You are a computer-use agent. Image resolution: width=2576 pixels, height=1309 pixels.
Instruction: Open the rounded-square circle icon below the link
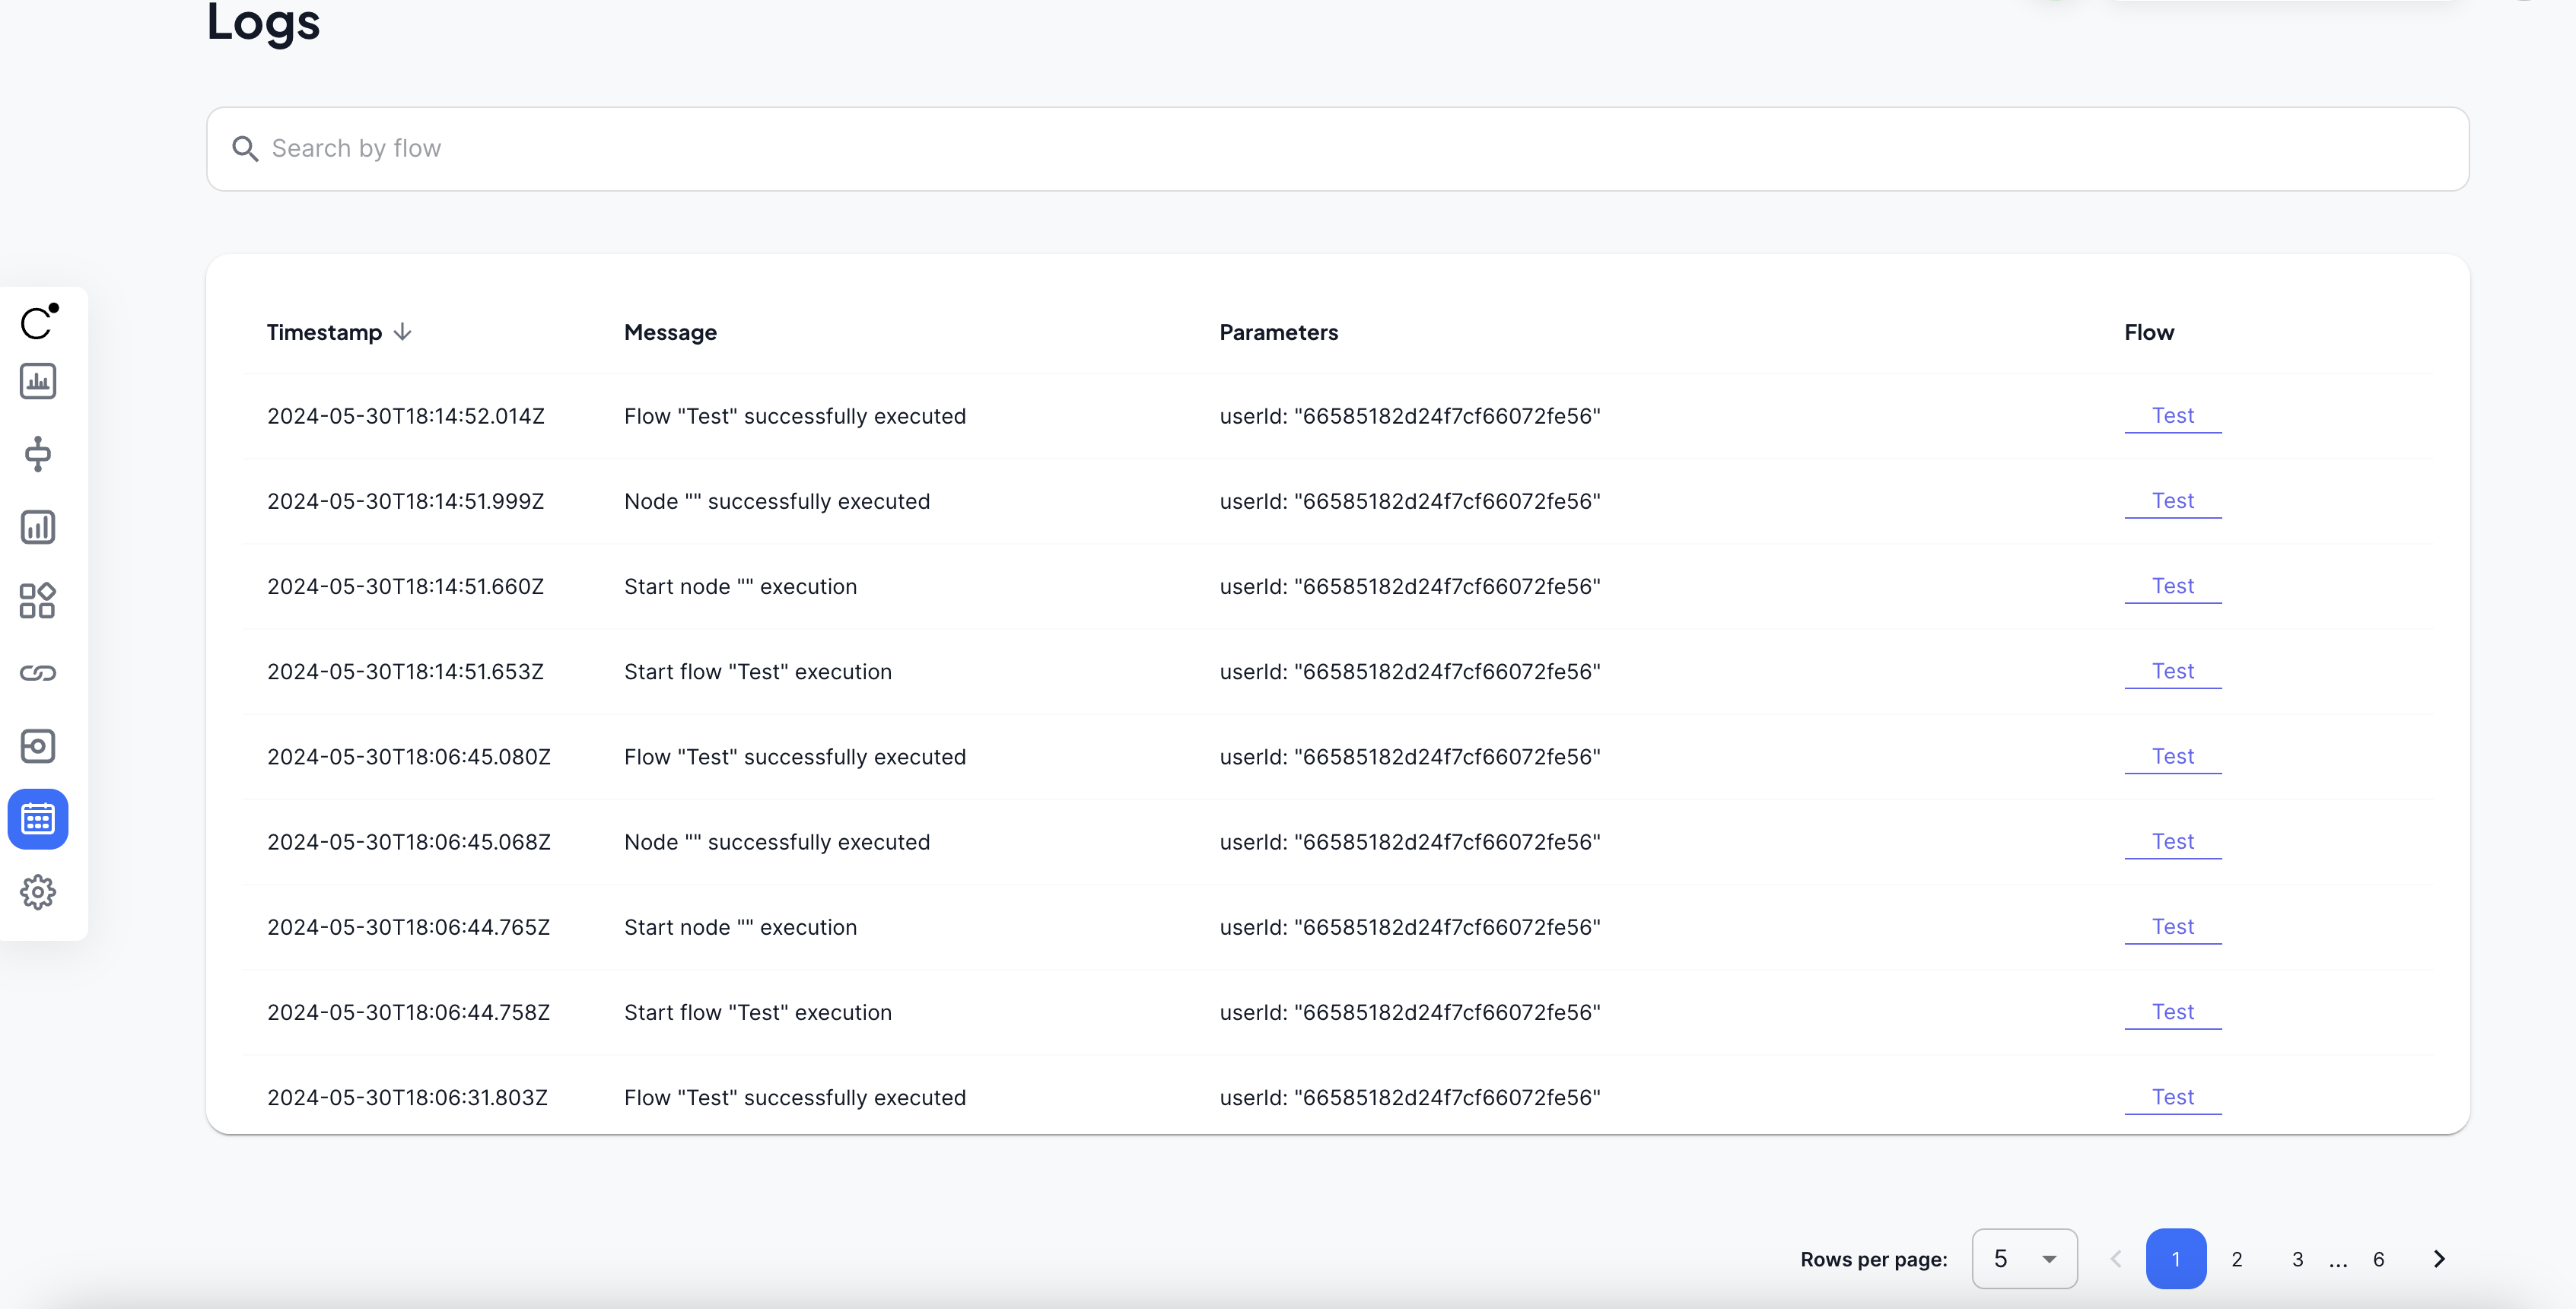pyautogui.click(x=38, y=746)
